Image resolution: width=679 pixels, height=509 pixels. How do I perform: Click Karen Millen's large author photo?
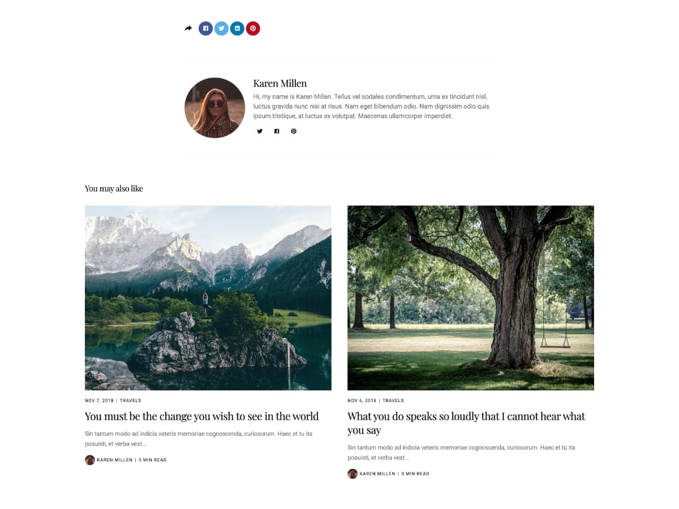pyautogui.click(x=214, y=107)
